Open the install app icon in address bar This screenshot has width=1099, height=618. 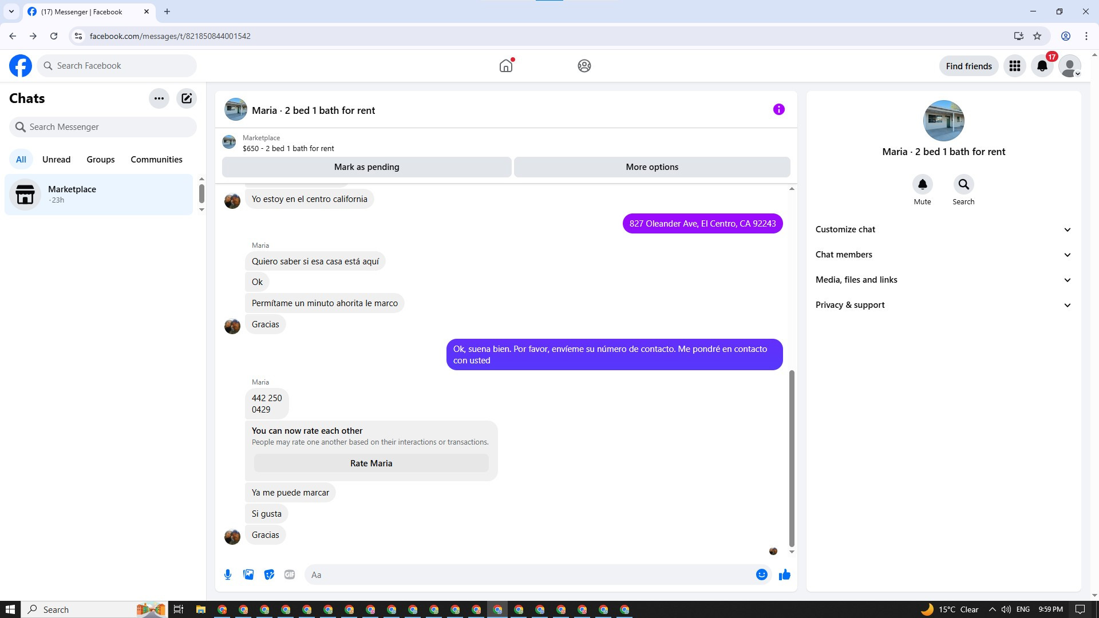(x=1019, y=36)
